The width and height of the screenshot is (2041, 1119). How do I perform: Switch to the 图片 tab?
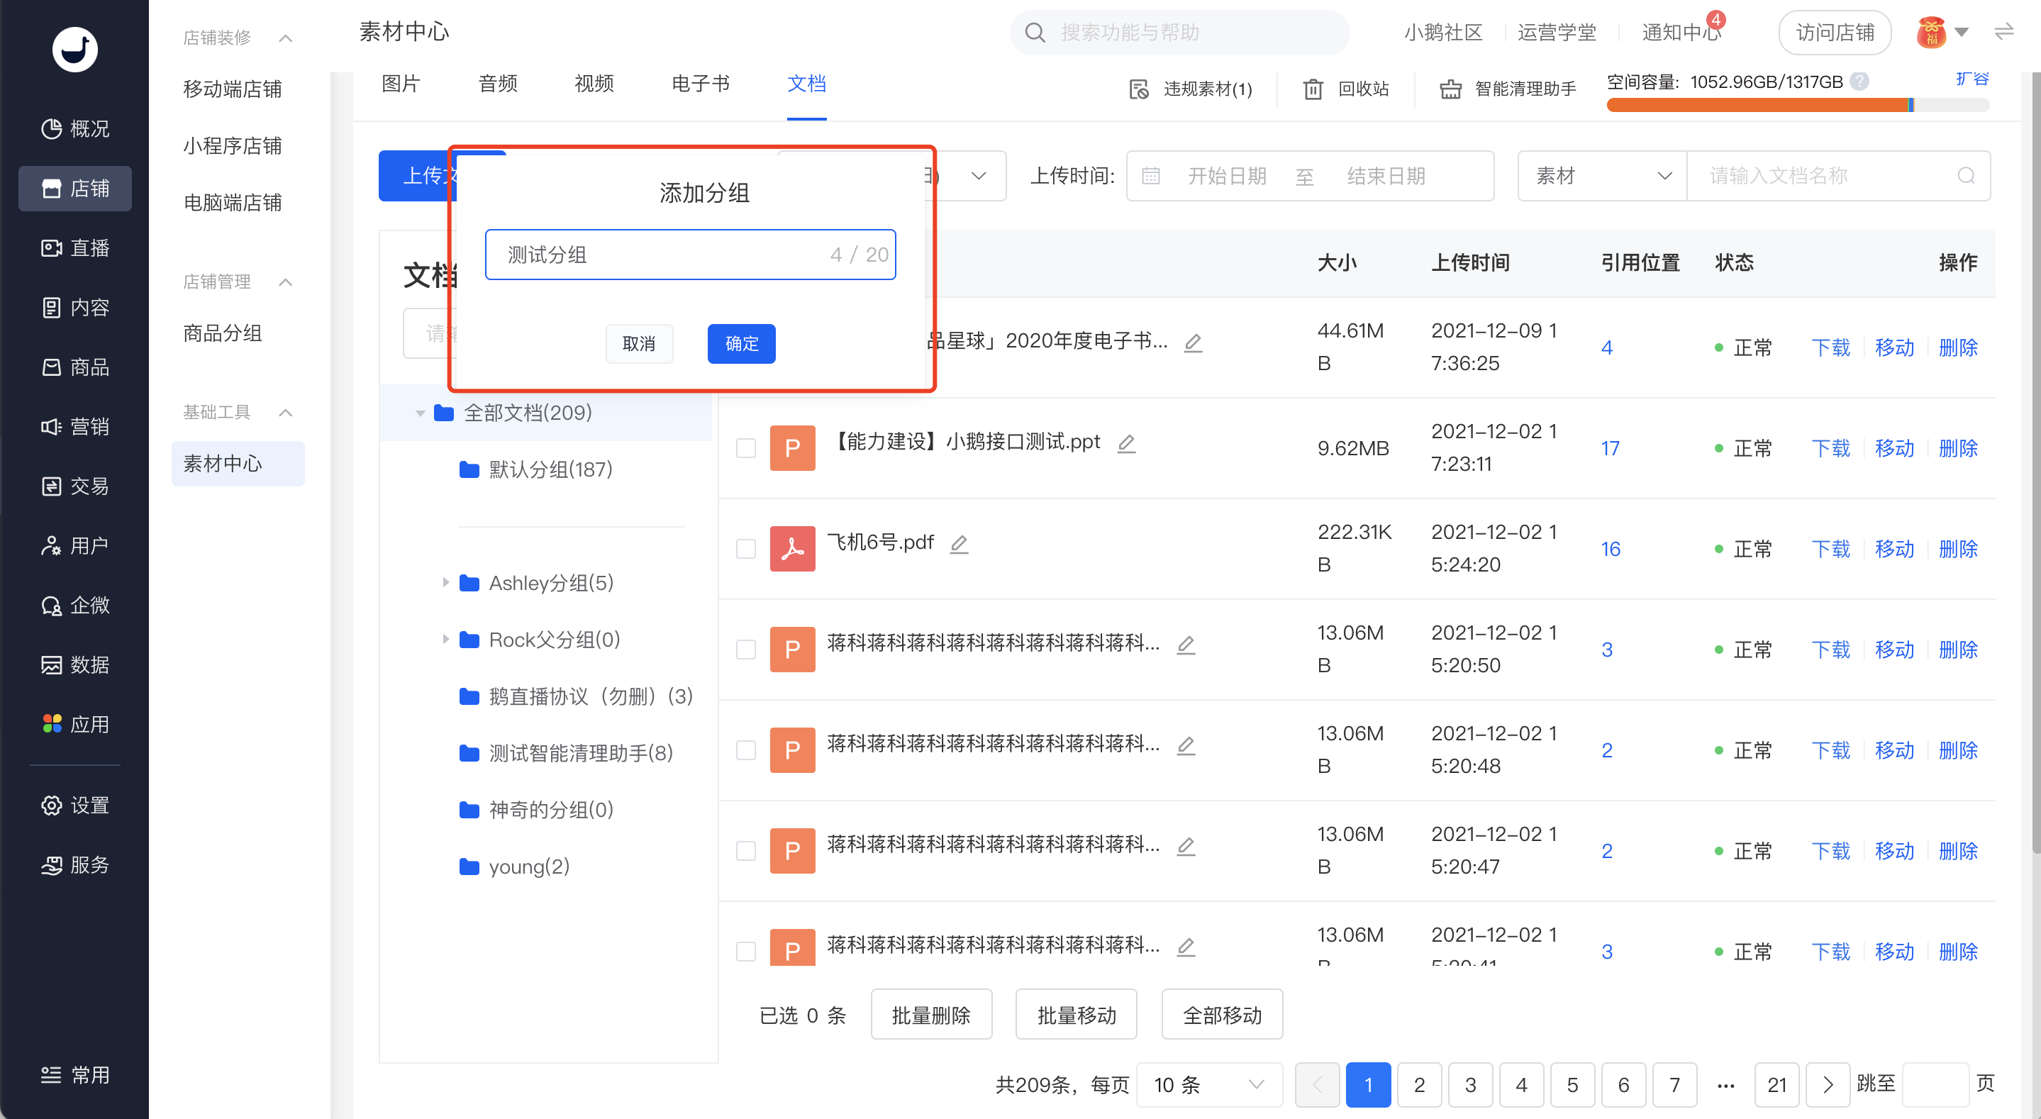(x=401, y=83)
